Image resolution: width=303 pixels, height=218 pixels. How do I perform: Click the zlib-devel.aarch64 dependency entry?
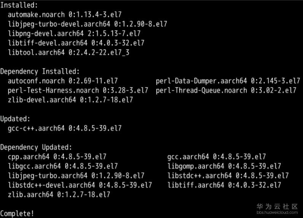[70, 100]
